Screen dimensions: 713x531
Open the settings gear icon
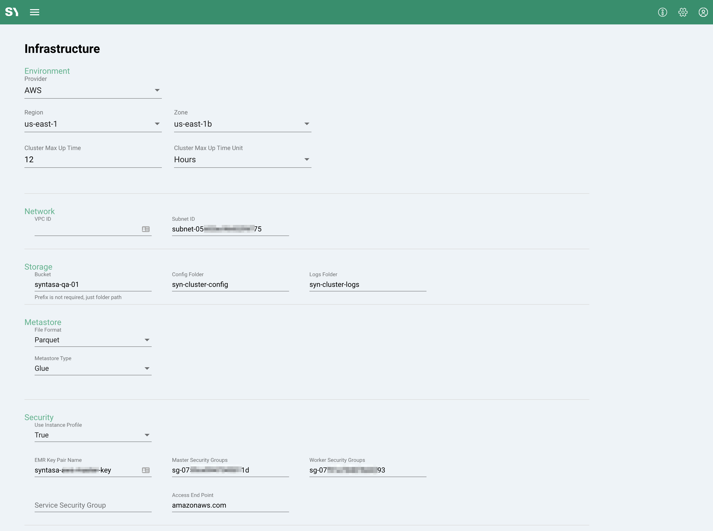682,12
